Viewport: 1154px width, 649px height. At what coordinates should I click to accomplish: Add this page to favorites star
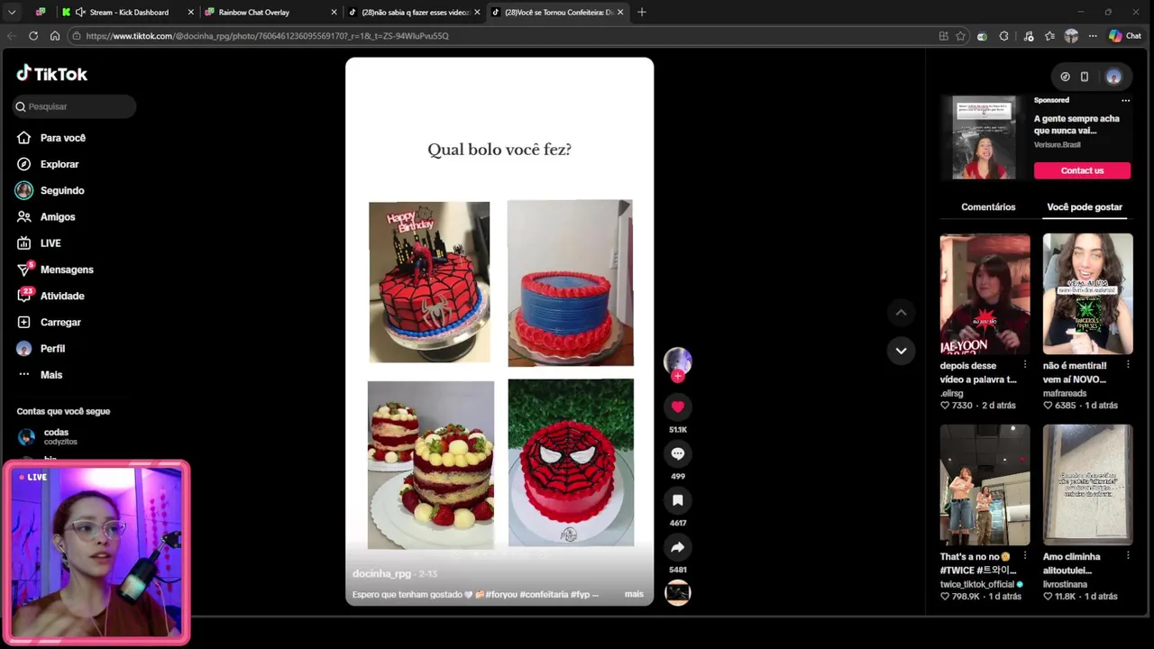(x=960, y=36)
